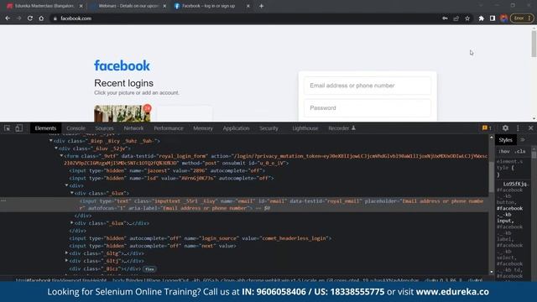Toggle the device toolbar icon in DevTools
The image size is (537, 302).
[x=18, y=128]
